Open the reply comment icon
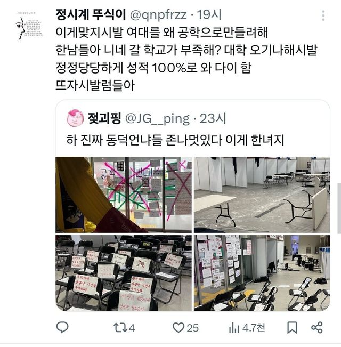The height and width of the screenshot is (347, 341). (62, 327)
